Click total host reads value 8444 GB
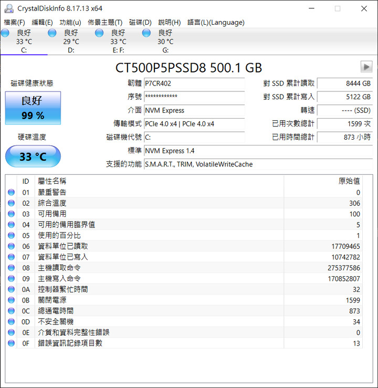The width and height of the screenshot is (378, 388). click(345, 83)
